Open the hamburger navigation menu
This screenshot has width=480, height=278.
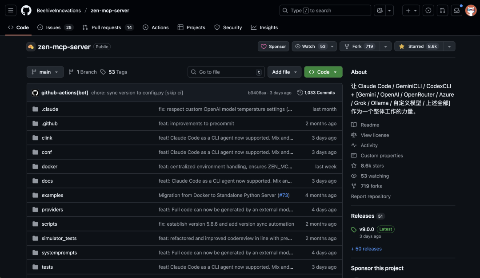tap(11, 10)
